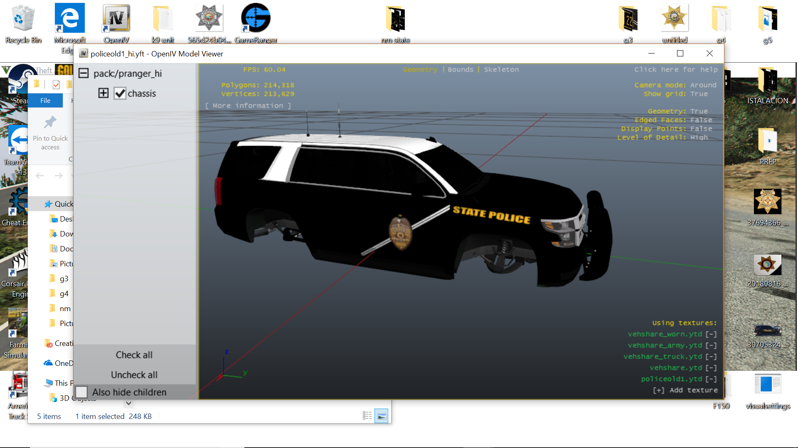
Task: Switch to the Skeleton view tab
Action: point(501,70)
